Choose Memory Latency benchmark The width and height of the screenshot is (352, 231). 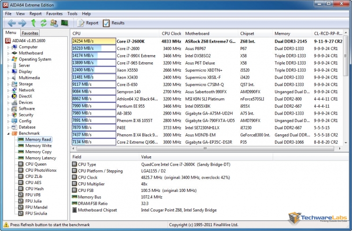point(40,158)
